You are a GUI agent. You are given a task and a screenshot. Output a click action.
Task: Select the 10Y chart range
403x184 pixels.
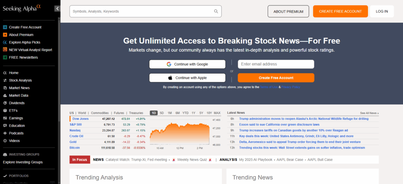point(209,113)
